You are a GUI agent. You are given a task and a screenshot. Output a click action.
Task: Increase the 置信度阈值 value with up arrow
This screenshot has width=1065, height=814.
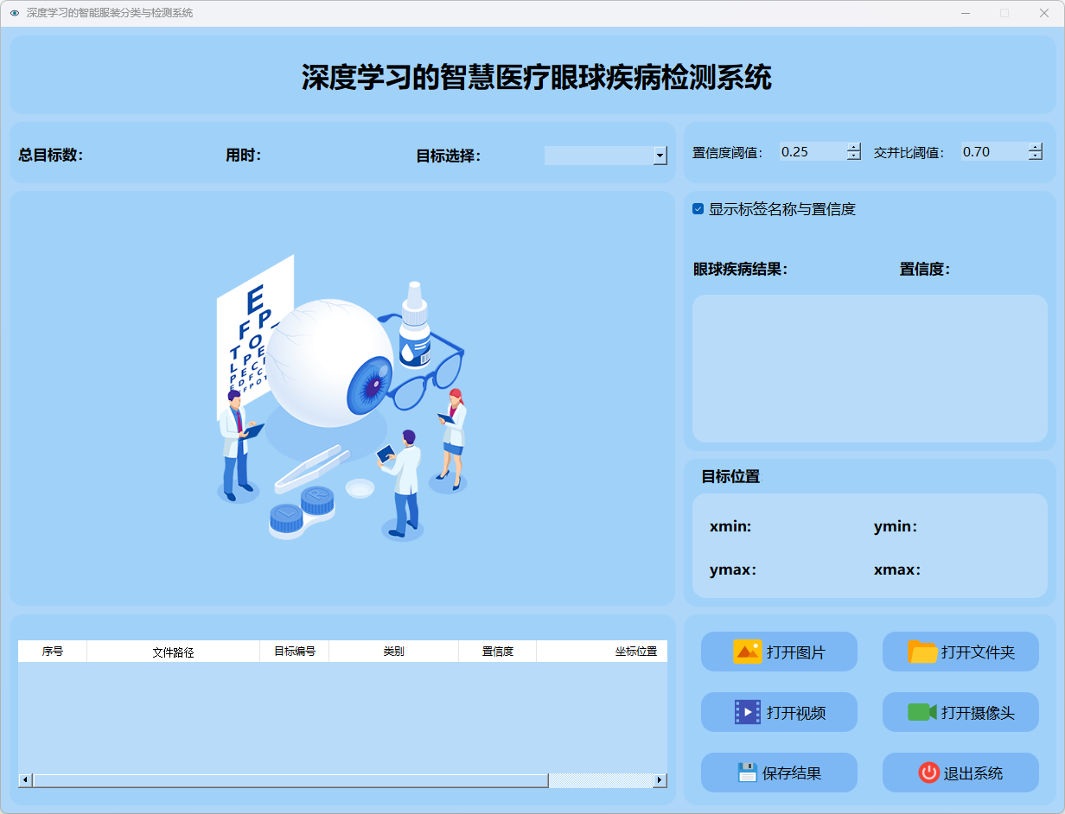pos(854,147)
